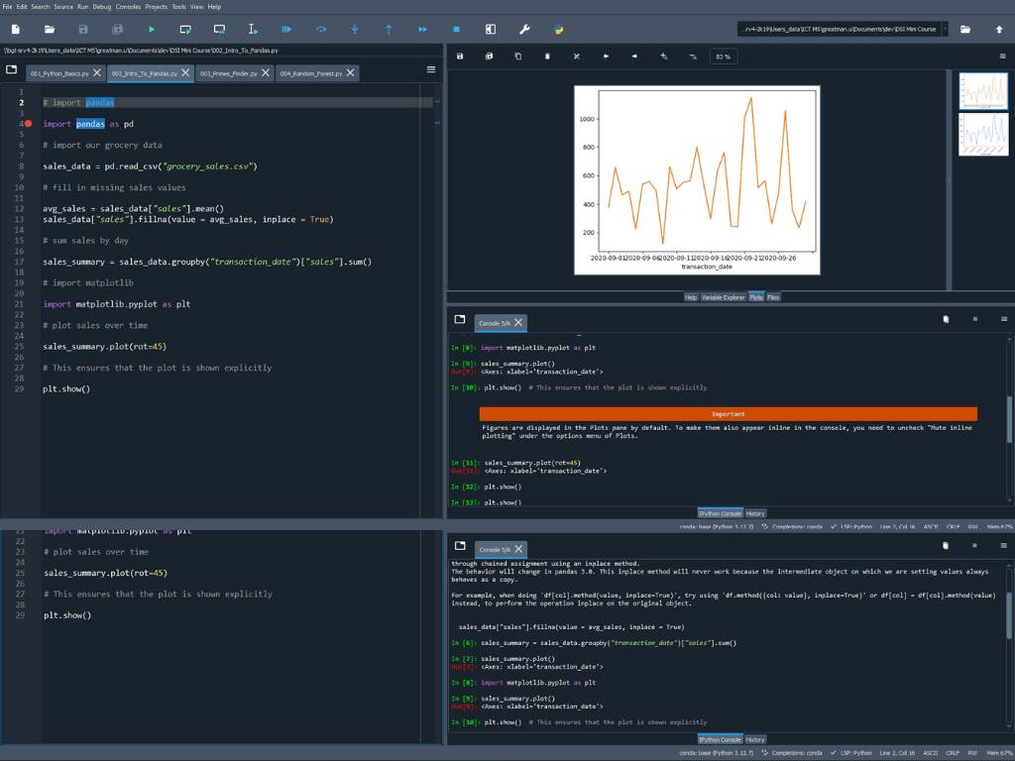Start debugging the file
1015x761 pixels.
click(286, 29)
